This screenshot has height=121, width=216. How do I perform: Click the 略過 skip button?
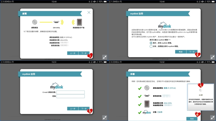[x=181, y=52]
